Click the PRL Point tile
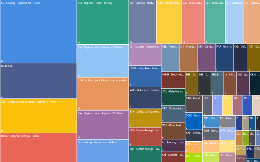The image size is (260, 162). [x=227, y=122]
